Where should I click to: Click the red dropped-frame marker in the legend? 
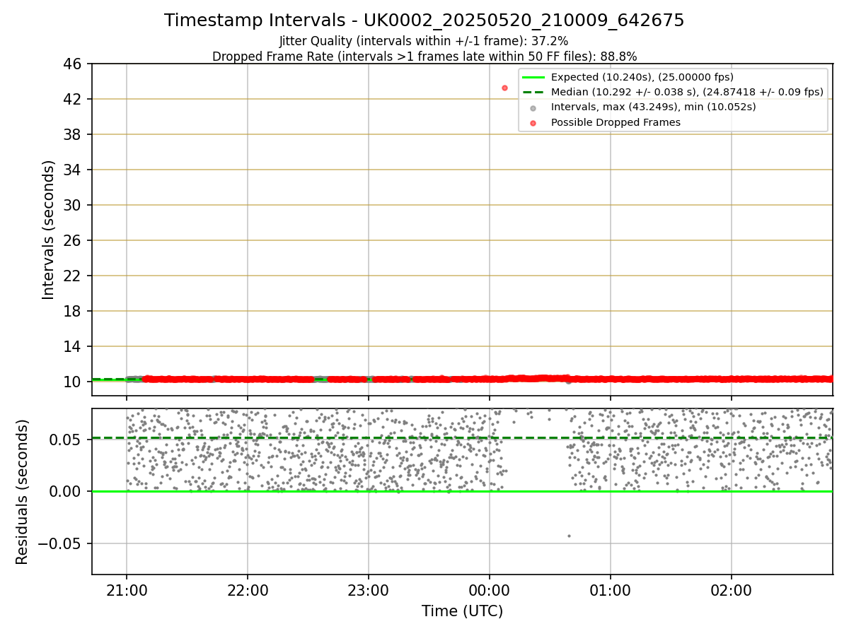(x=533, y=123)
